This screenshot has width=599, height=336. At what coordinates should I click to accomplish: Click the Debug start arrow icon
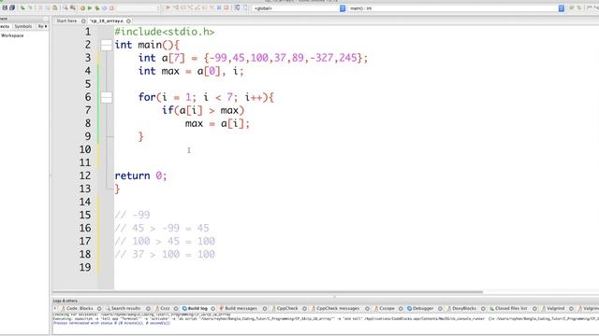(168, 7)
